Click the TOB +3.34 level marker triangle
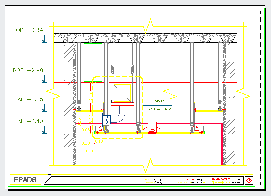 (45, 40)
